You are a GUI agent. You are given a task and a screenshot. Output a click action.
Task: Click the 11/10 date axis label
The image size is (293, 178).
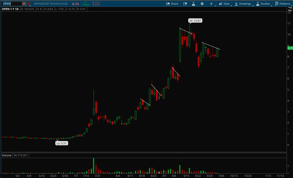pyautogui.click(x=281, y=176)
